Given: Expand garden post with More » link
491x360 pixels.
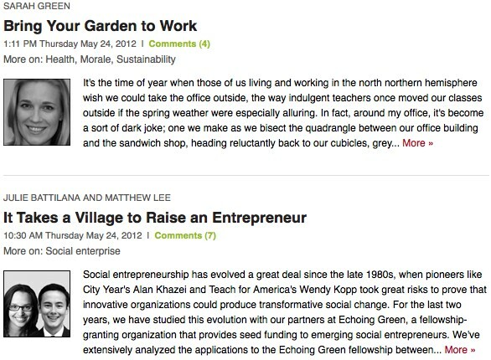Looking at the screenshot, I should pos(417,143).
